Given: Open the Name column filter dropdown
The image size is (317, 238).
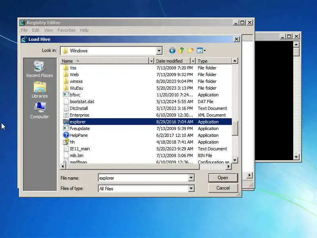Looking at the screenshot, I should 151,61.
